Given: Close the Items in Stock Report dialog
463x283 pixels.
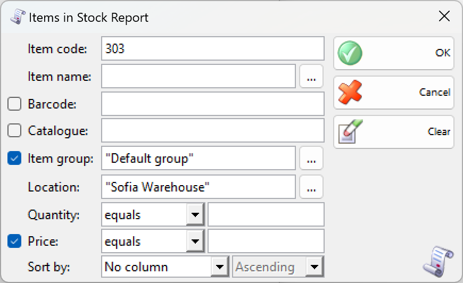Looking at the screenshot, I should 444,16.
